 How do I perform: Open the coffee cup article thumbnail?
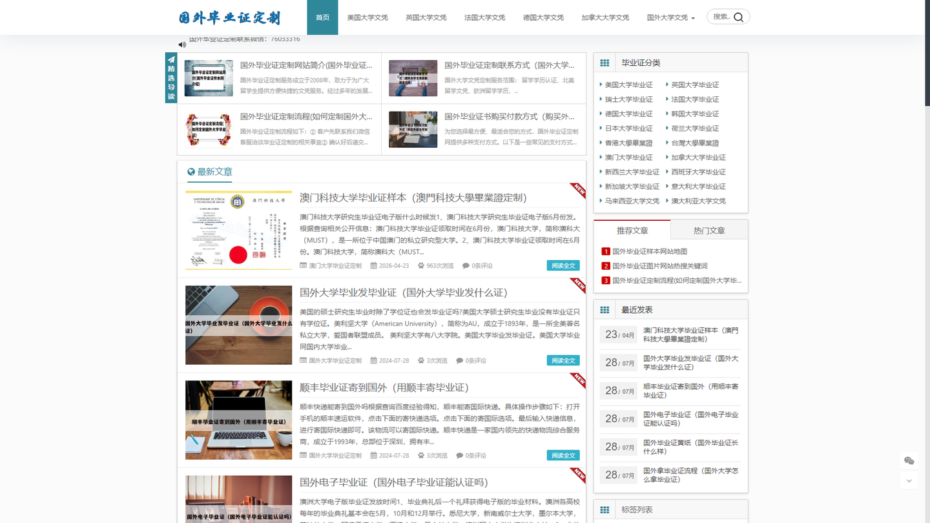tap(238, 325)
